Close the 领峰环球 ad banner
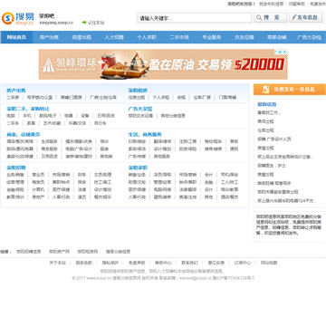This screenshot has width=326, height=326. pos(284,52)
